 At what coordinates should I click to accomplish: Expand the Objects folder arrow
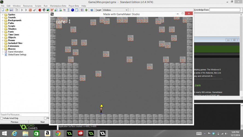point(2,38)
